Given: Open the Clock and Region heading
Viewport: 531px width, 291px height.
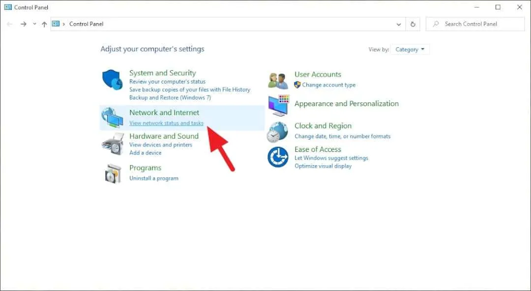Looking at the screenshot, I should tap(323, 126).
